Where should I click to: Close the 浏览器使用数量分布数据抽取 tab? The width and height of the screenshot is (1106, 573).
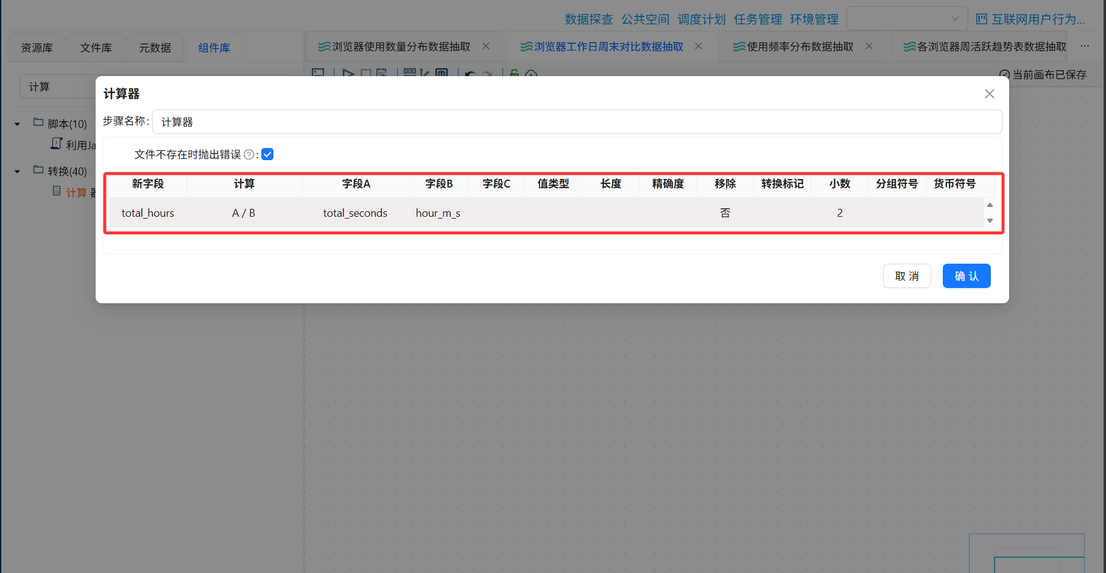point(486,46)
